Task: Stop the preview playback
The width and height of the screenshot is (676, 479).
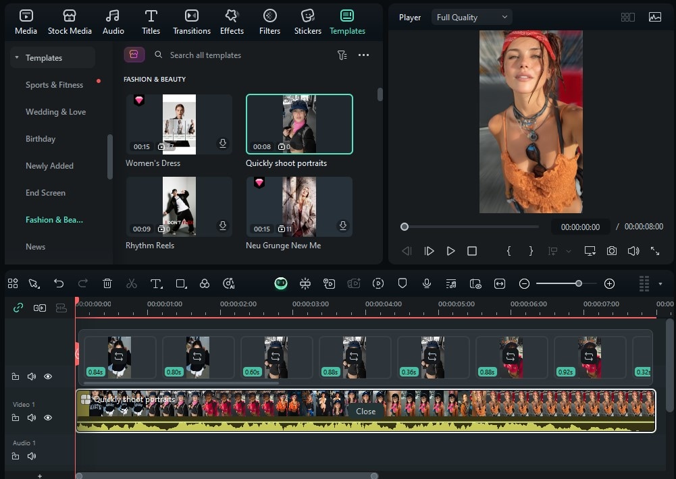Action: point(472,251)
